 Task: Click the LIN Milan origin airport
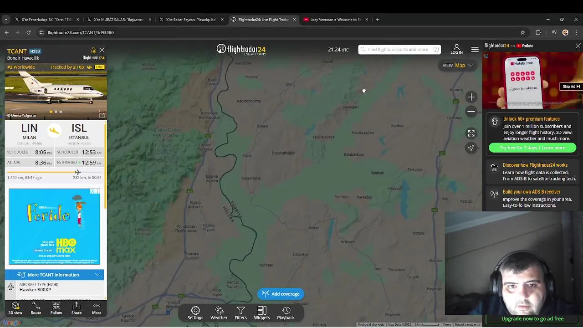pos(29,131)
